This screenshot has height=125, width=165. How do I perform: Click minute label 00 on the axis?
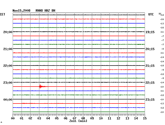13,118
